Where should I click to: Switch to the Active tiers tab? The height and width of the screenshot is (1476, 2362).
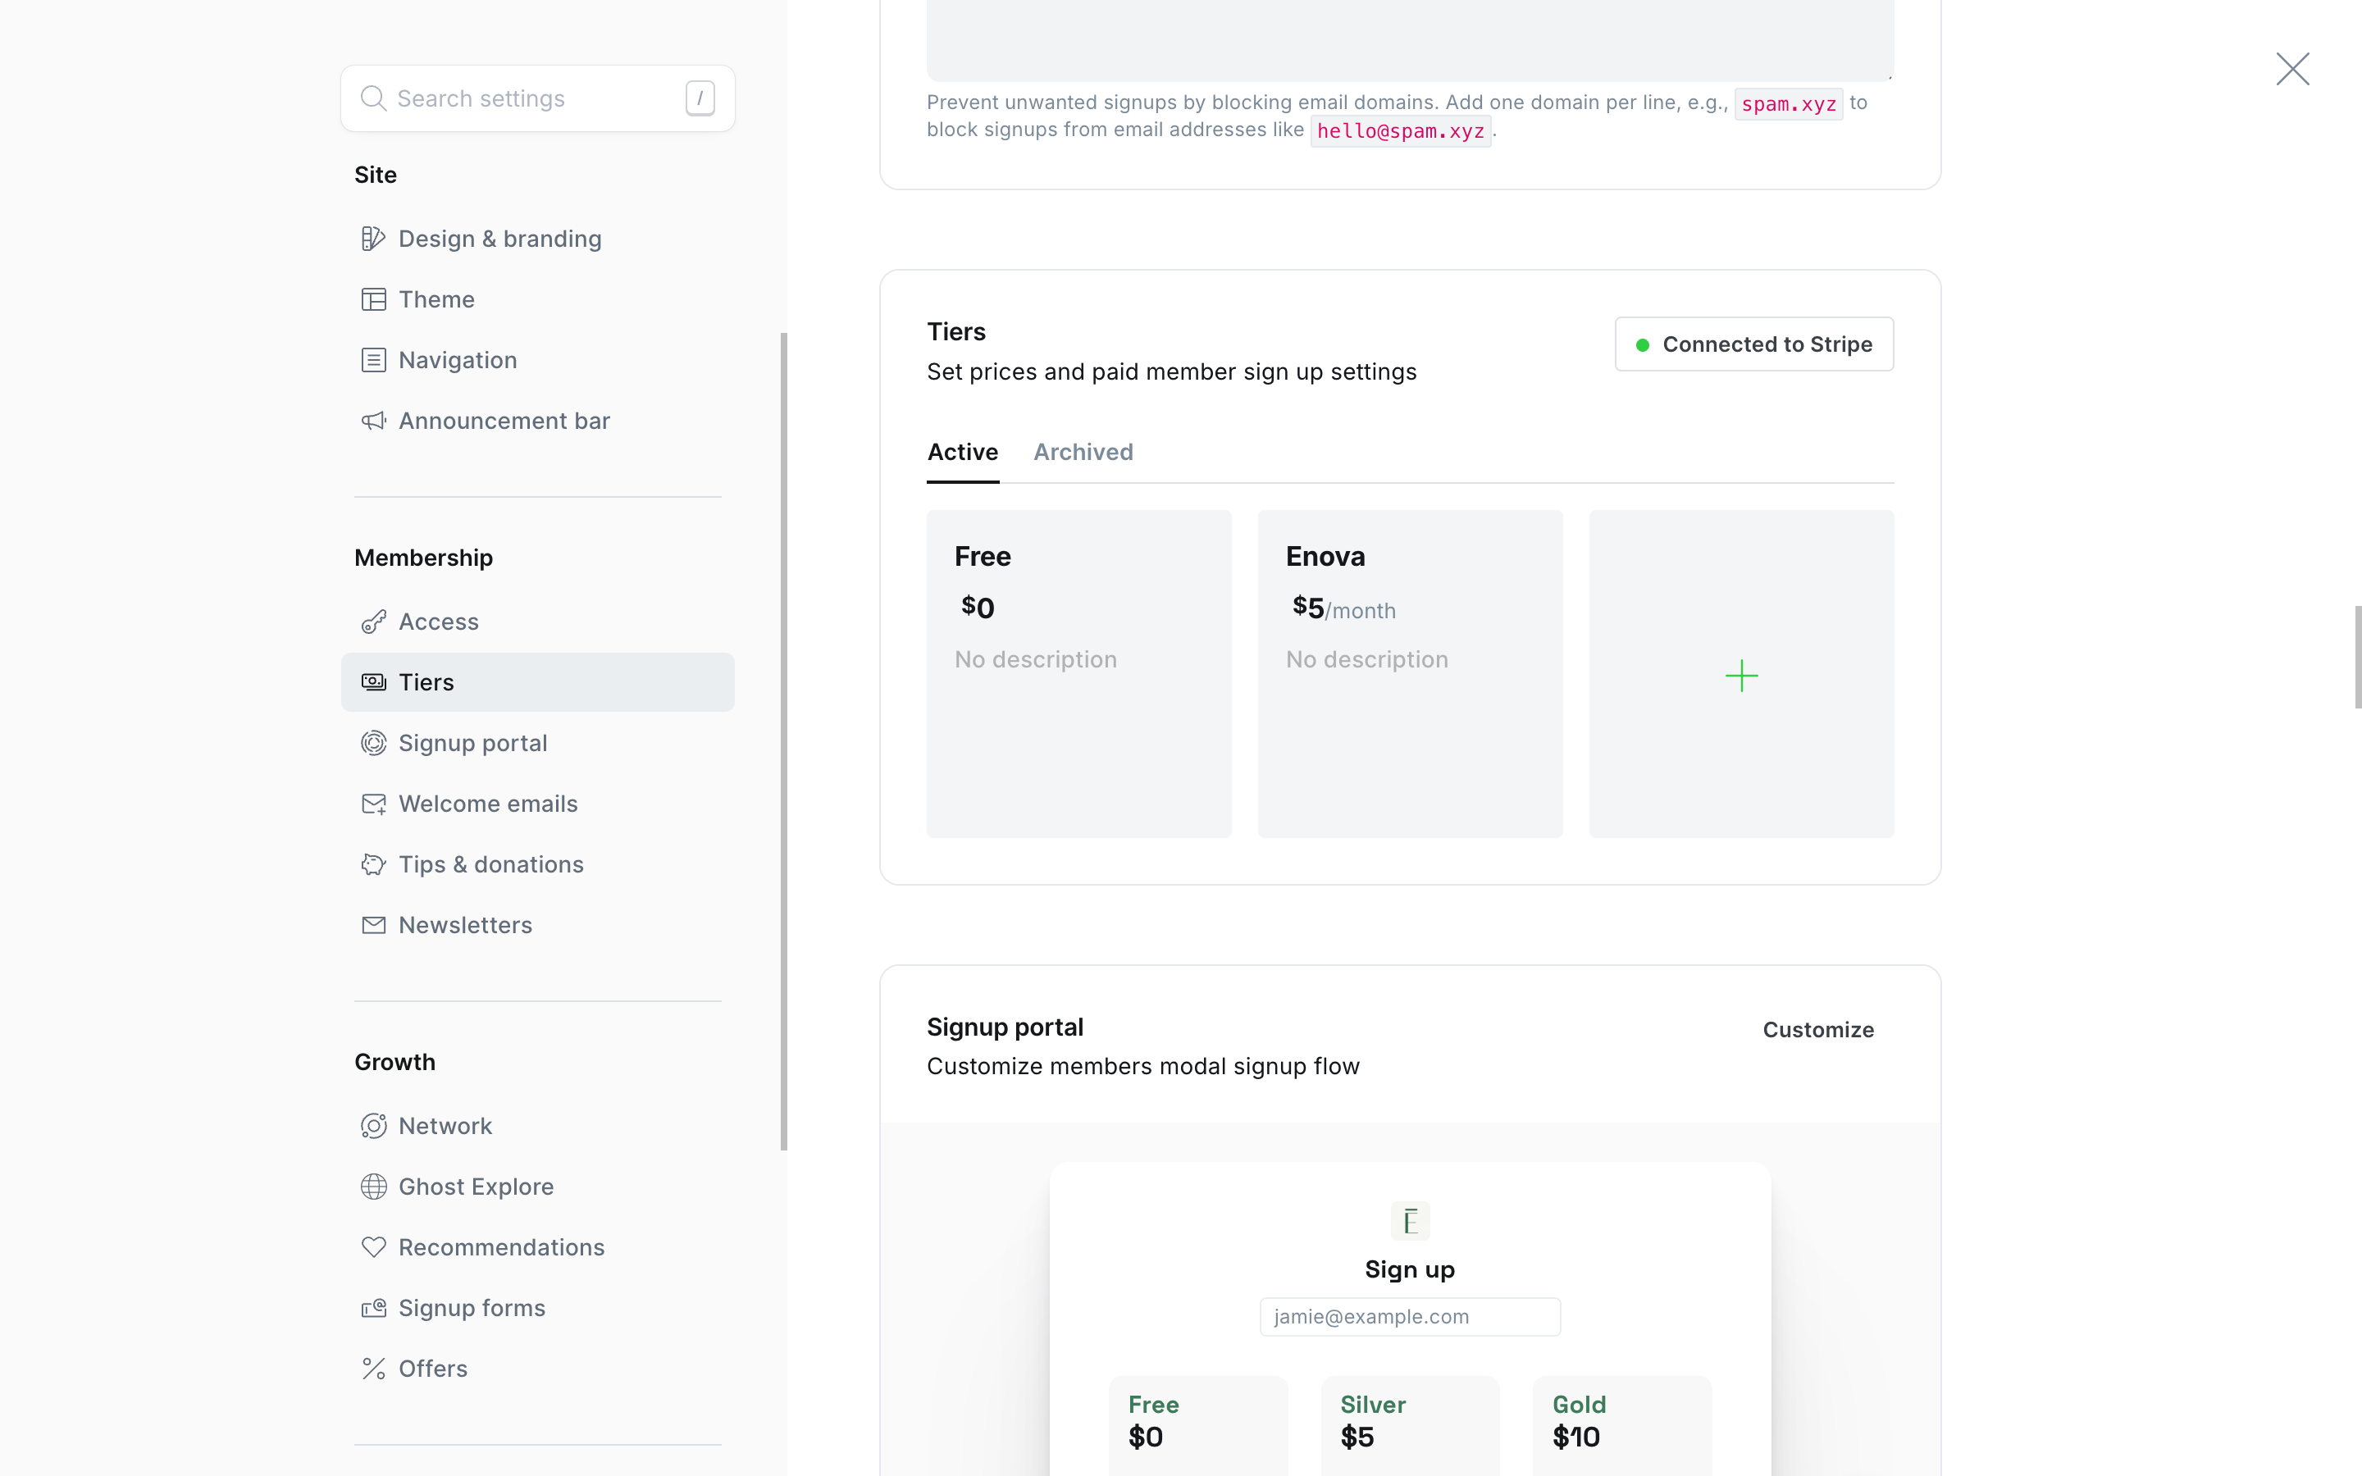pyautogui.click(x=962, y=452)
